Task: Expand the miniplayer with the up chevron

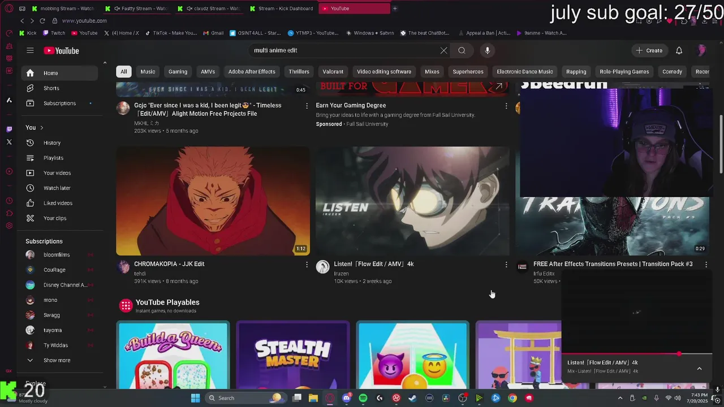Action: pos(699,369)
